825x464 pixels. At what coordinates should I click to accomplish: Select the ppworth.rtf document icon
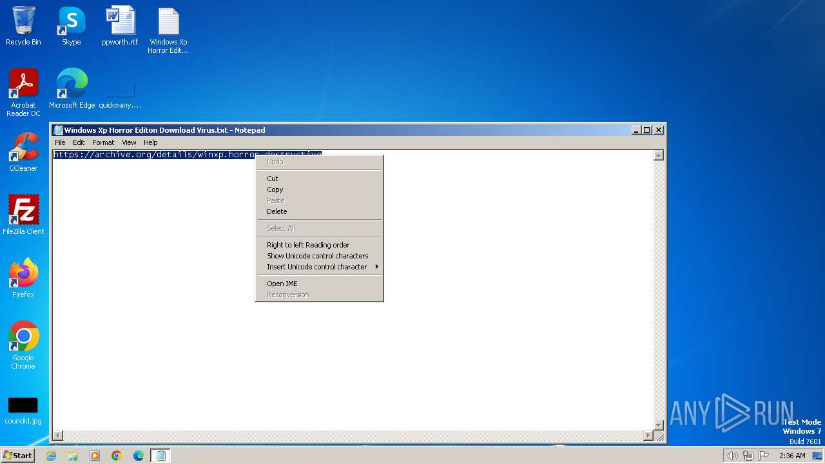120,26
